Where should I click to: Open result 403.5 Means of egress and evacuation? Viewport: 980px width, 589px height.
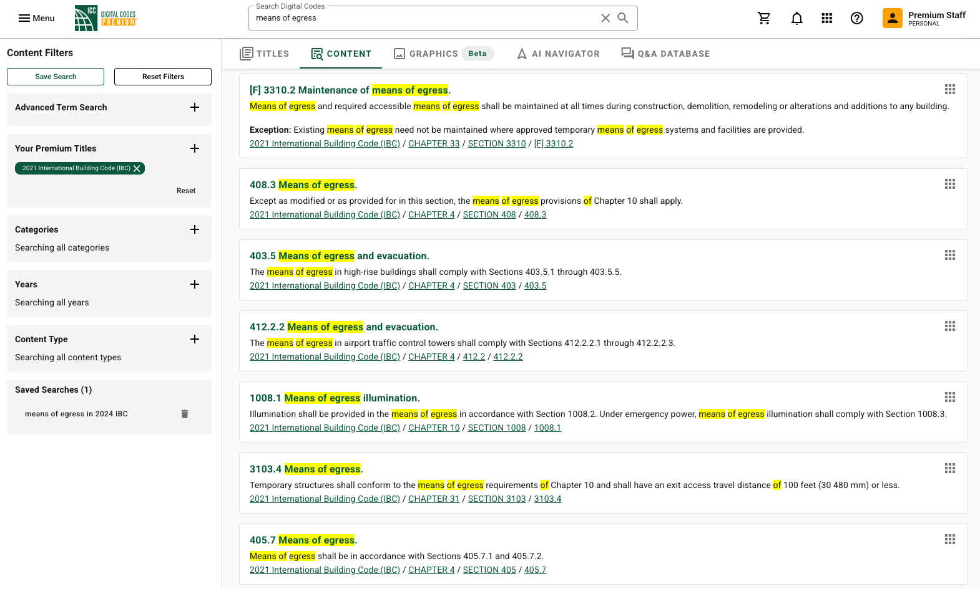(340, 256)
